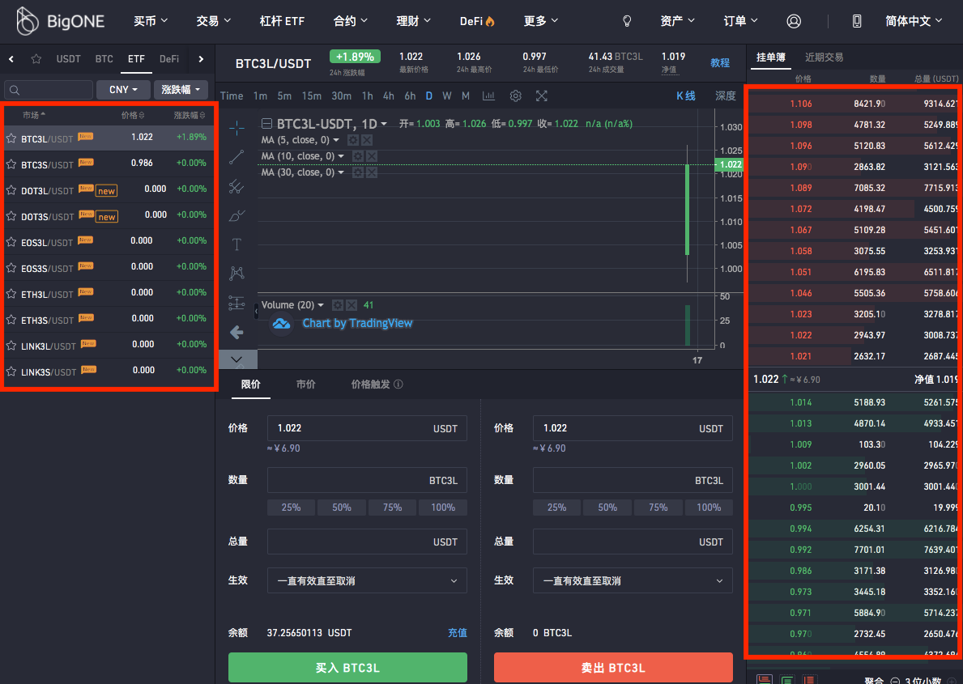
Task: Open the chart indicators icon
Action: pos(488,96)
